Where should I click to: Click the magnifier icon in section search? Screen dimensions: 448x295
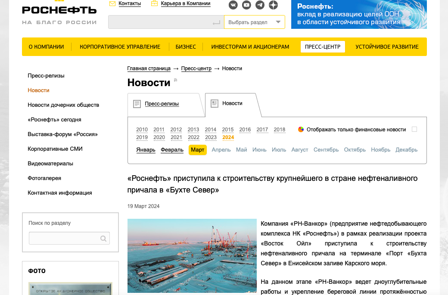click(103, 238)
